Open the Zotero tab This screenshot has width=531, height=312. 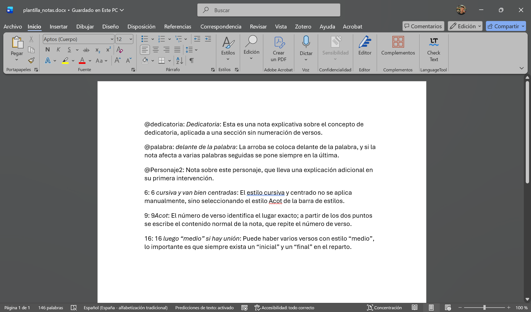[x=303, y=27]
